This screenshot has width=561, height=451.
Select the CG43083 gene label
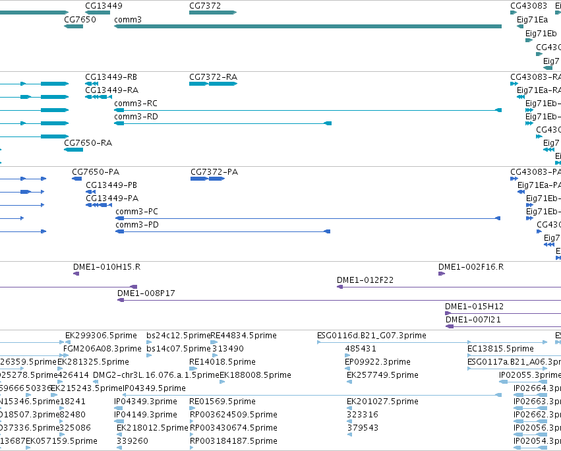click(529, 6)
